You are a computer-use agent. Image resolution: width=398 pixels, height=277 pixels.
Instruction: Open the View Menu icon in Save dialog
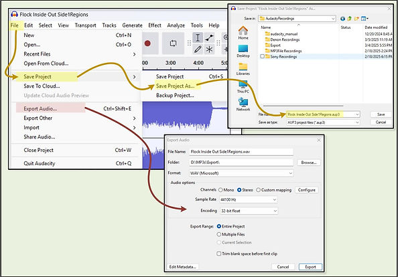click(x=364, y=19)
